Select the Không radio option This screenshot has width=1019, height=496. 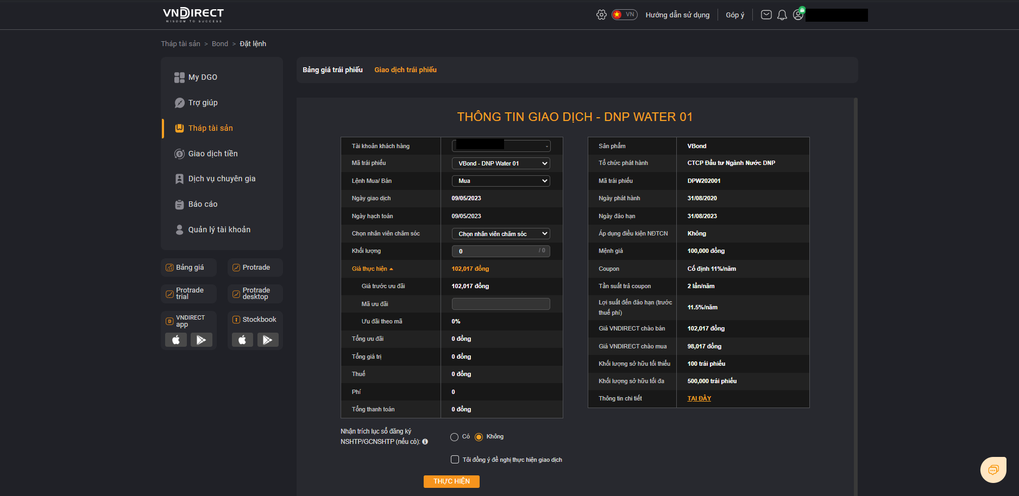pyautogui.click(x=479, y=437)
